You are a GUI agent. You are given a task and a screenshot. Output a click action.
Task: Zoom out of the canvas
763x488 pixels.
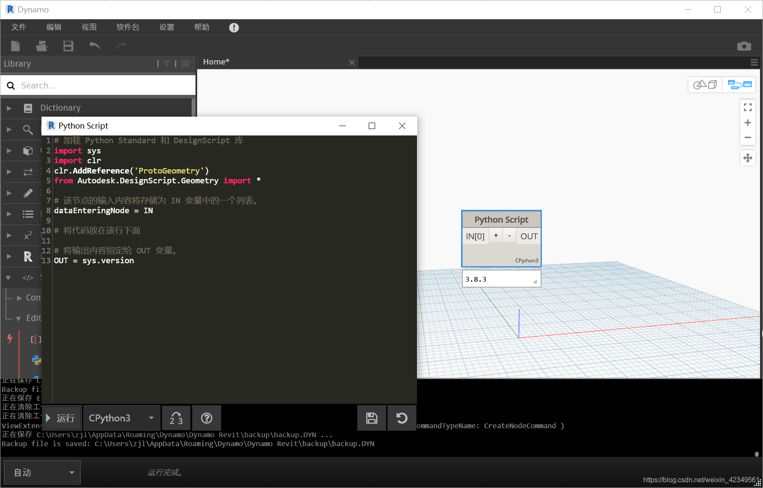[x=748, y=138]
